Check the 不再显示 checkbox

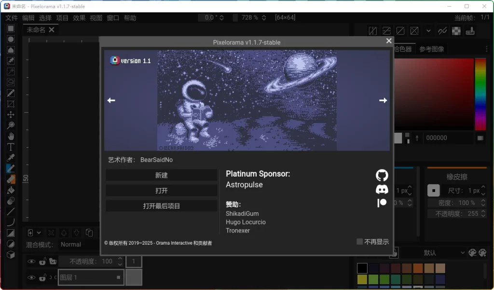click(359, 241)
